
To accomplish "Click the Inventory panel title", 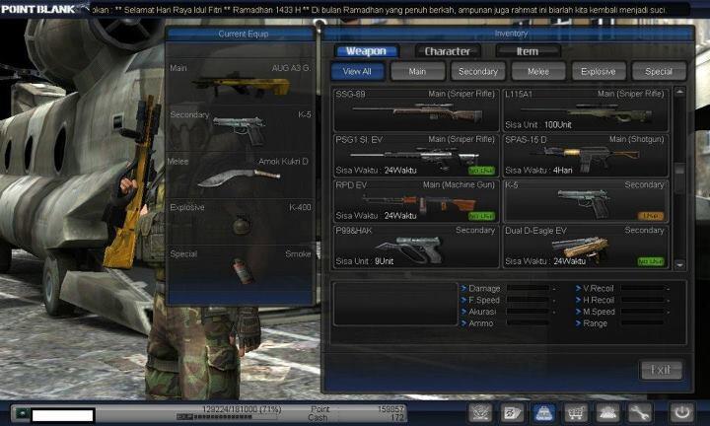I will click(x=511, y=34).
